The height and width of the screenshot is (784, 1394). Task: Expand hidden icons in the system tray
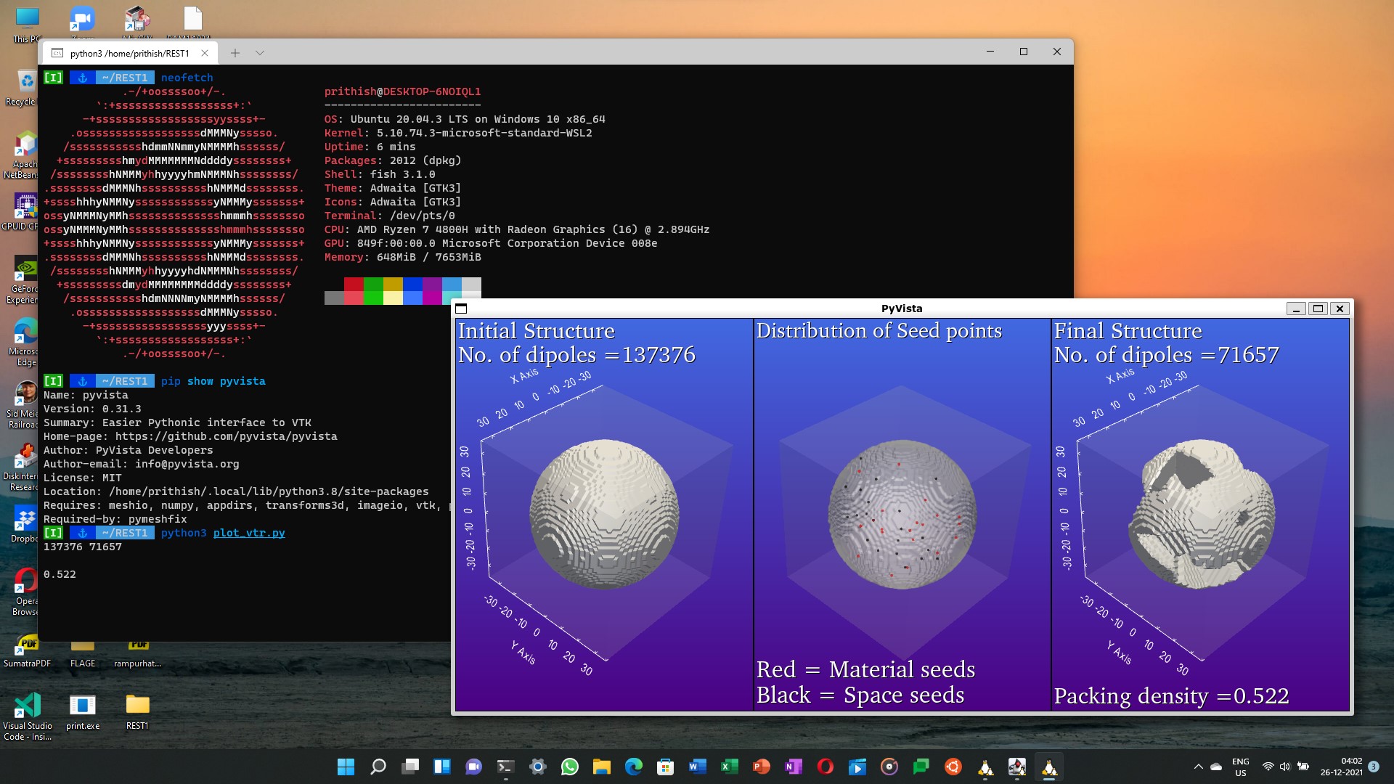click(1199, 766)
